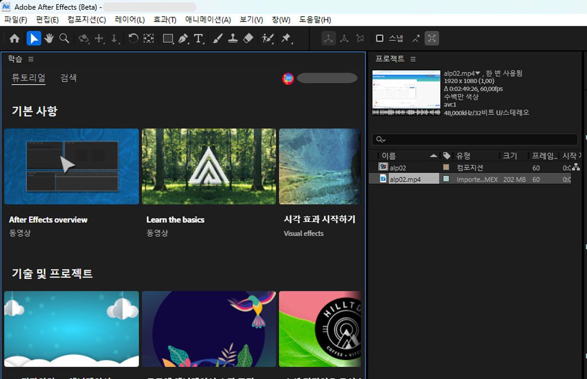Viewport: 587px width, 379px height.
Task: Click the Home icon in the toolbar
Action: click(x=15, y=38)
